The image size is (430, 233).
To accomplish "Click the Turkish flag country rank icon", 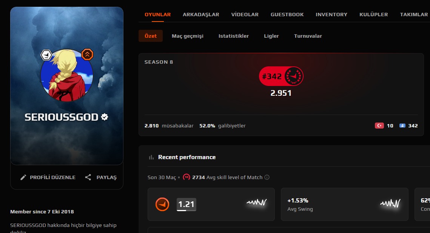I will click(379, 126).
